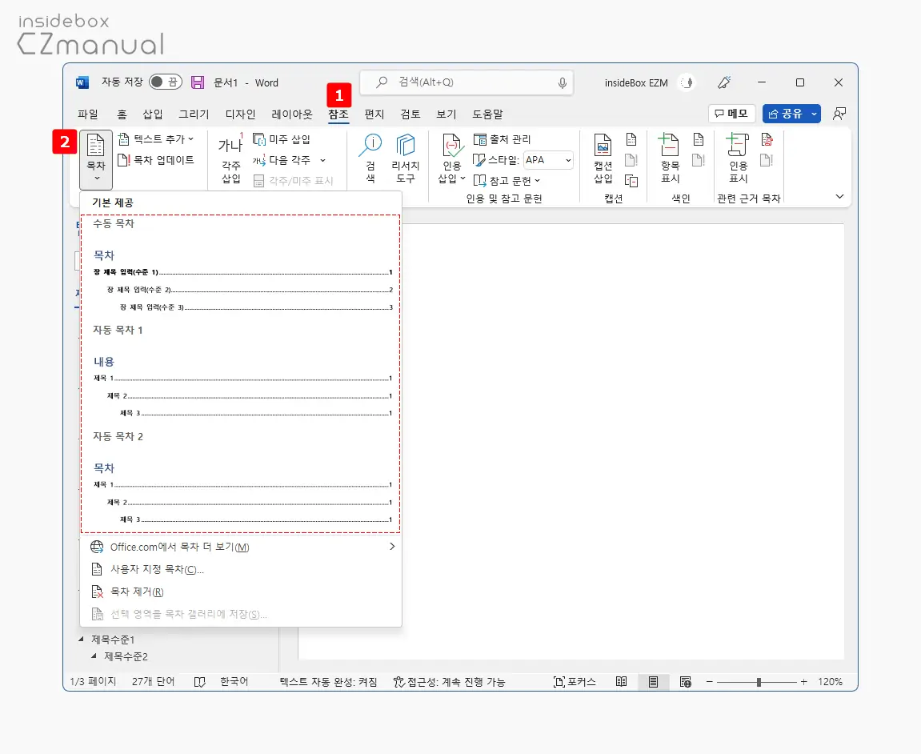Expand the 다음 각주 dropdown arrow
Screen dimensions: 921x754
[x=322, y=160]
